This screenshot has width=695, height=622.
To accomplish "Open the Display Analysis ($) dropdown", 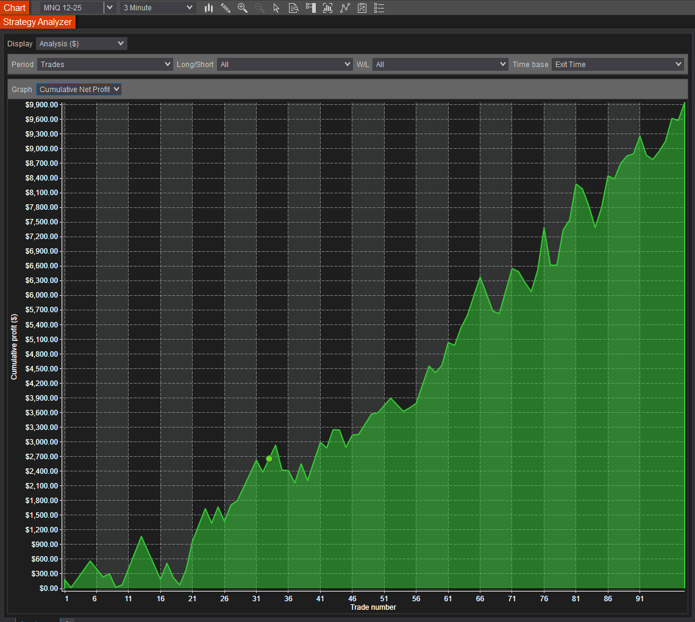I will pyautogui.click(x=81, y=44).
